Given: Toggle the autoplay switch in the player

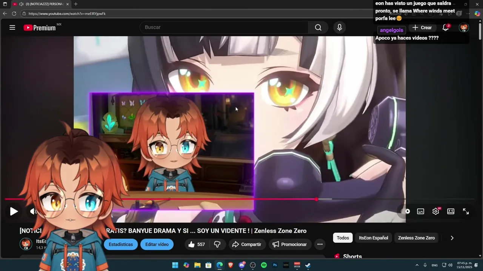Looking at the screenshot, I should (406, 212).
